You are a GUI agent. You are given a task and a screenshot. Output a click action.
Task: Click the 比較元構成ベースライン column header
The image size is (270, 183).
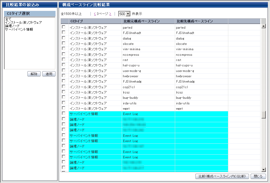[x=142, y=21]
